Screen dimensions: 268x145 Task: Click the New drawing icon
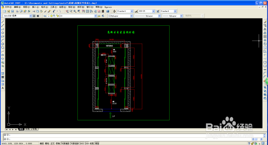click(5, 11)
